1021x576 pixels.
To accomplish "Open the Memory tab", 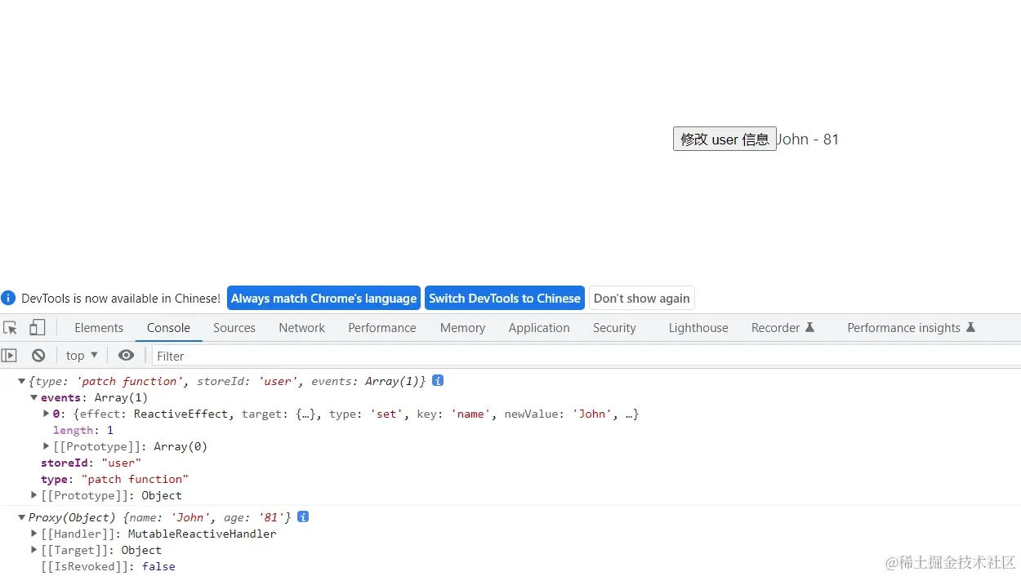I will click(x=462, y=328).
